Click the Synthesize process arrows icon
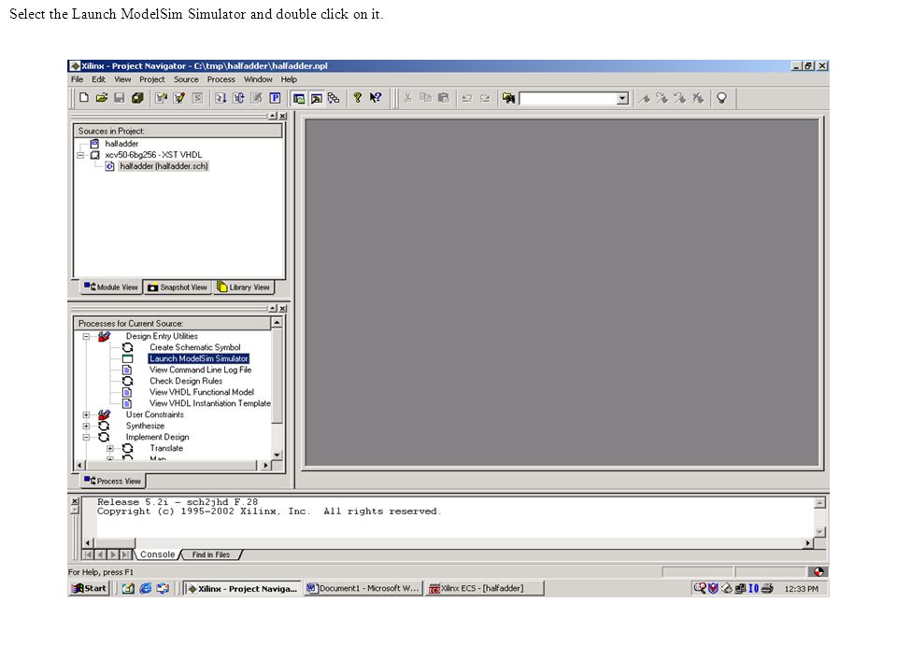897x672 pixels. 104,426
